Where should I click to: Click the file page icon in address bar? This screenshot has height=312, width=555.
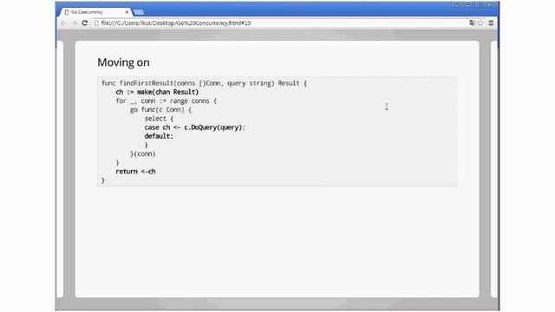tap(96, 23)
